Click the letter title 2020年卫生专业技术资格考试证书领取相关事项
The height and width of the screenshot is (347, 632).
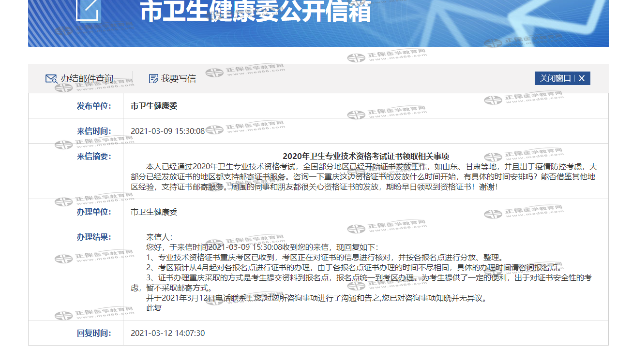pos(365,156)
